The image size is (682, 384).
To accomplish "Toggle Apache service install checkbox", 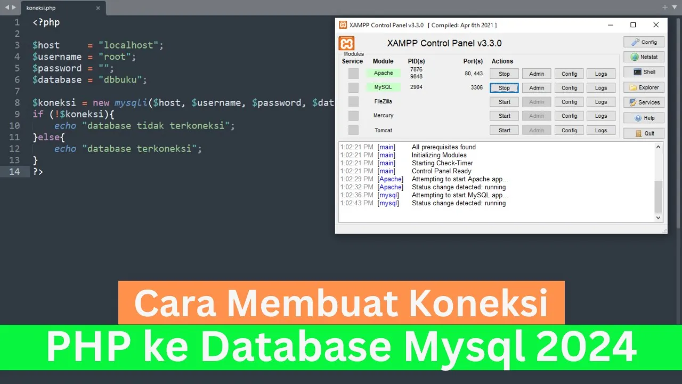I will (354, 74).
